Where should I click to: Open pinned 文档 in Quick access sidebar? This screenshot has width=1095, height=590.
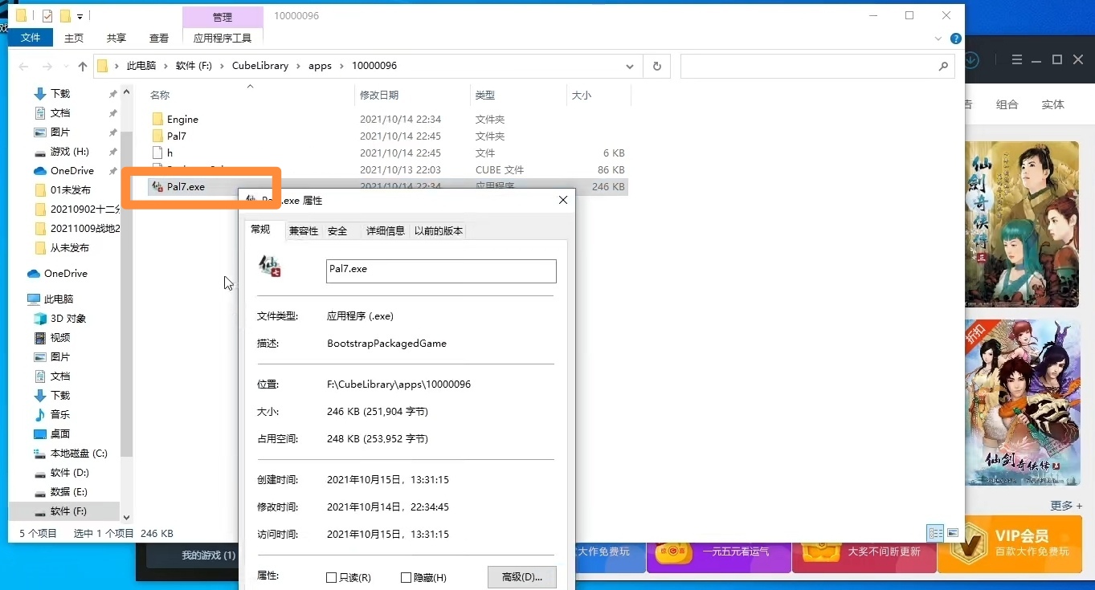[x=60, y=112]
